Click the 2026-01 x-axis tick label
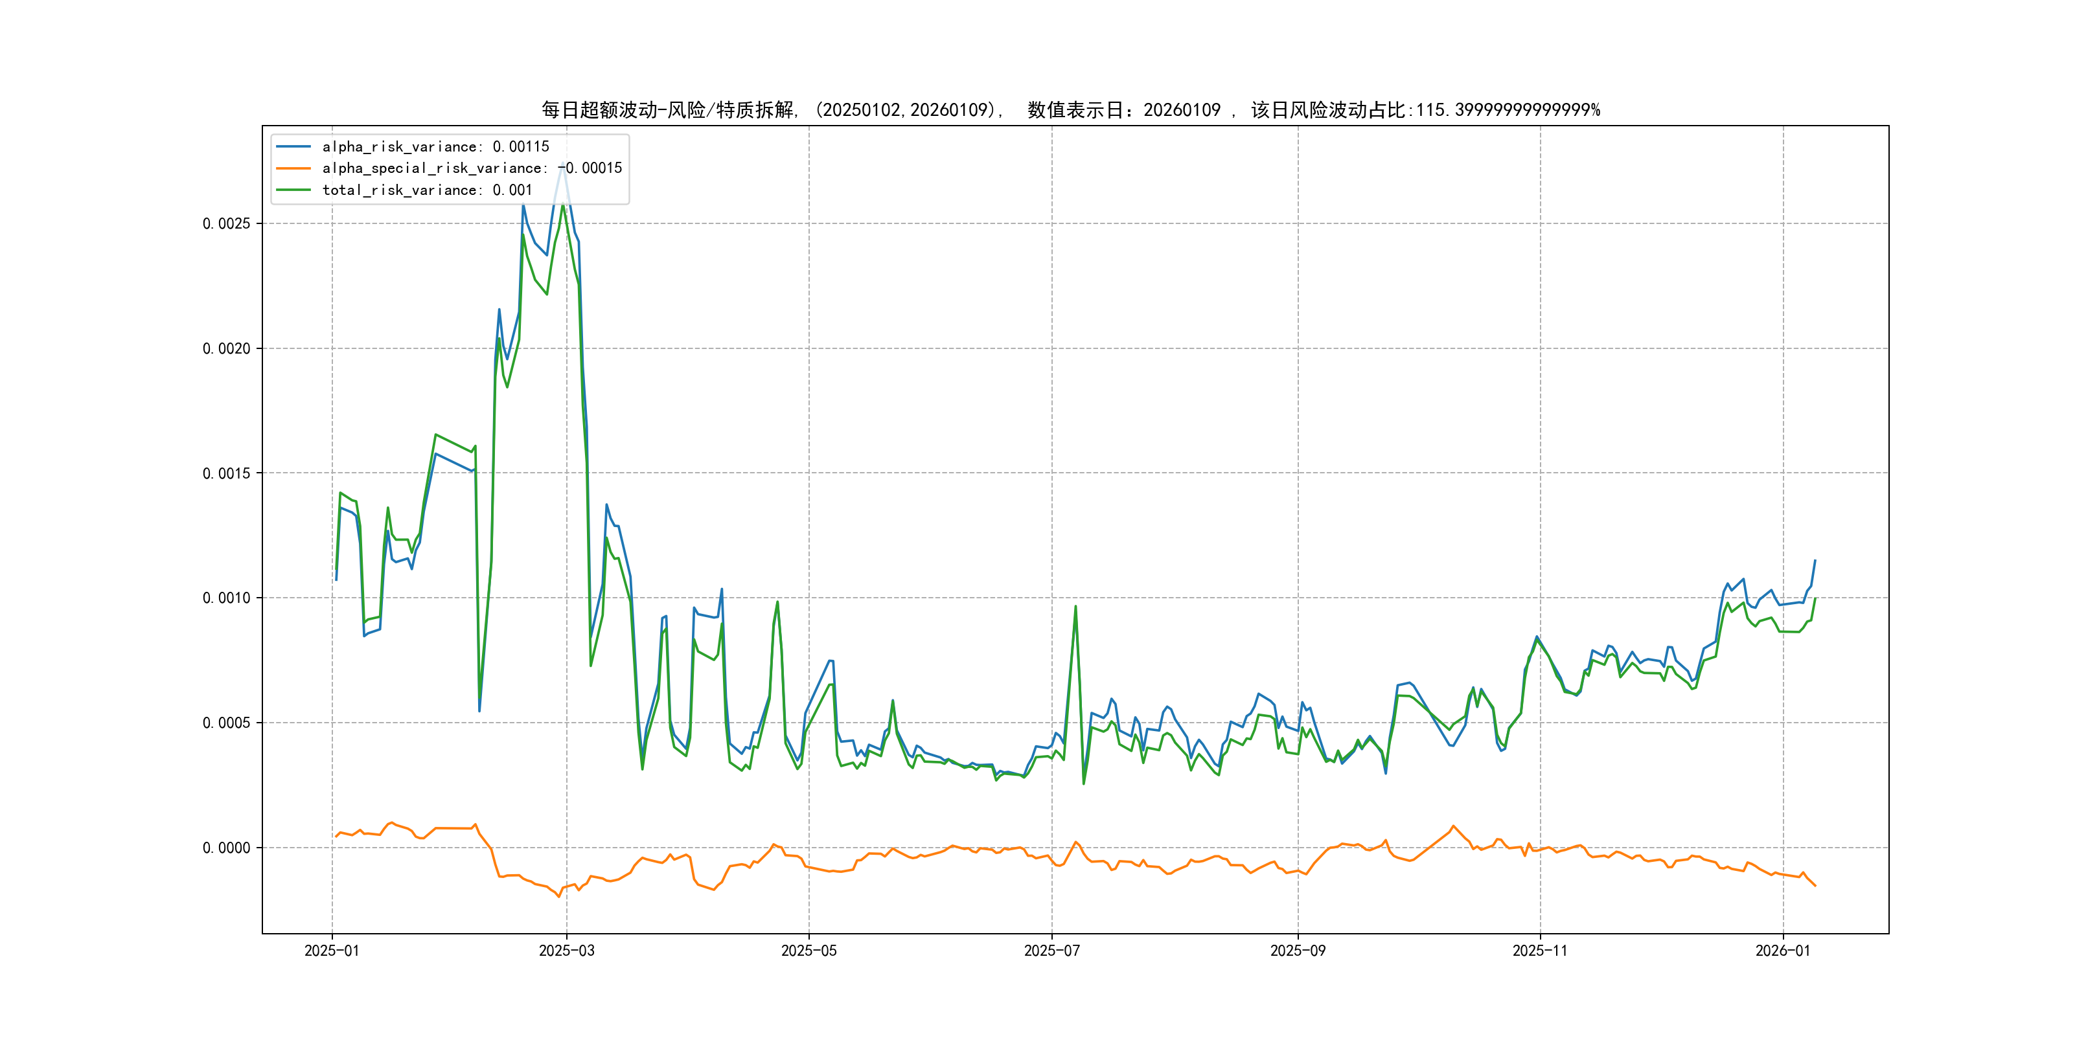This screenshot has width=2099, height=1049. (x=1782, y=951)
